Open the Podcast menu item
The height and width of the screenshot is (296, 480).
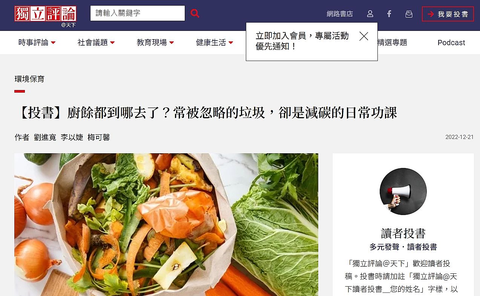tap(451, 43)
